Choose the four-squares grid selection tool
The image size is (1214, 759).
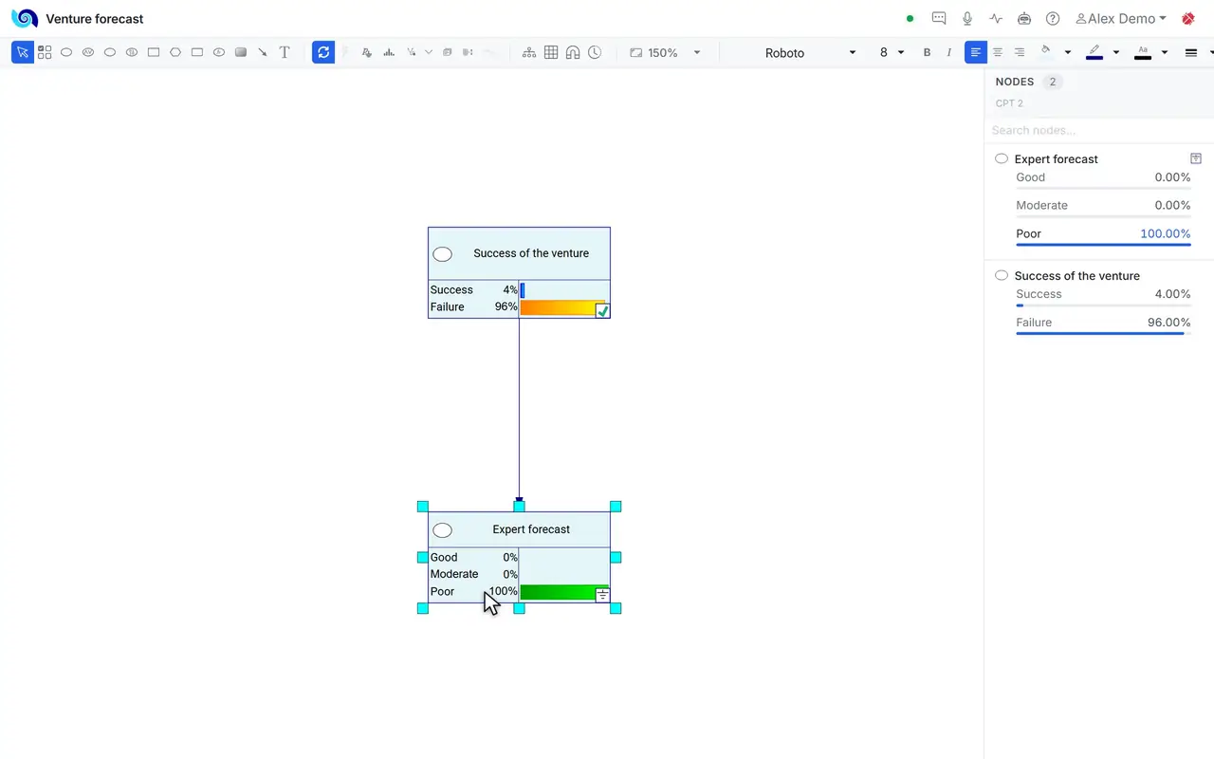click(45, 52)
